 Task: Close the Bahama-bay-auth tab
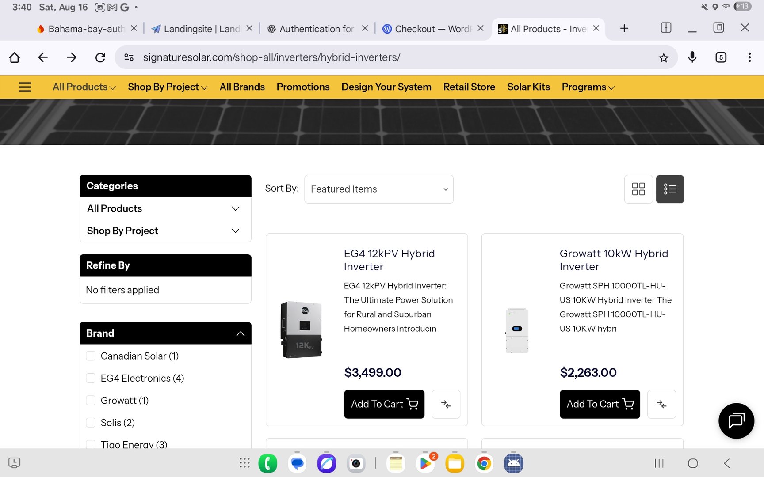(x=134, y=28)
